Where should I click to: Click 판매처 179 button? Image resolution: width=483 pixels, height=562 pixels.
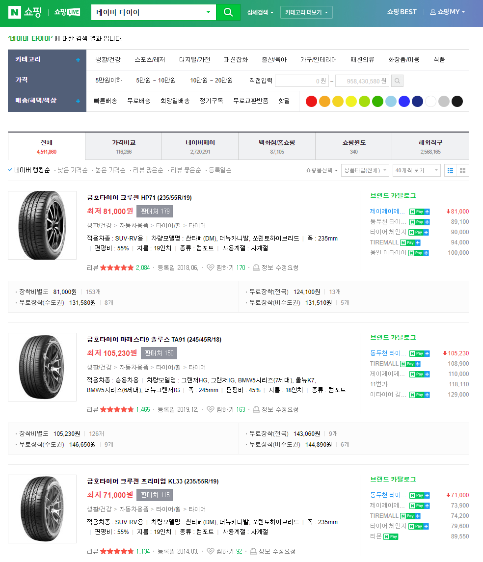pyautogui.click(x=155, y=212)
